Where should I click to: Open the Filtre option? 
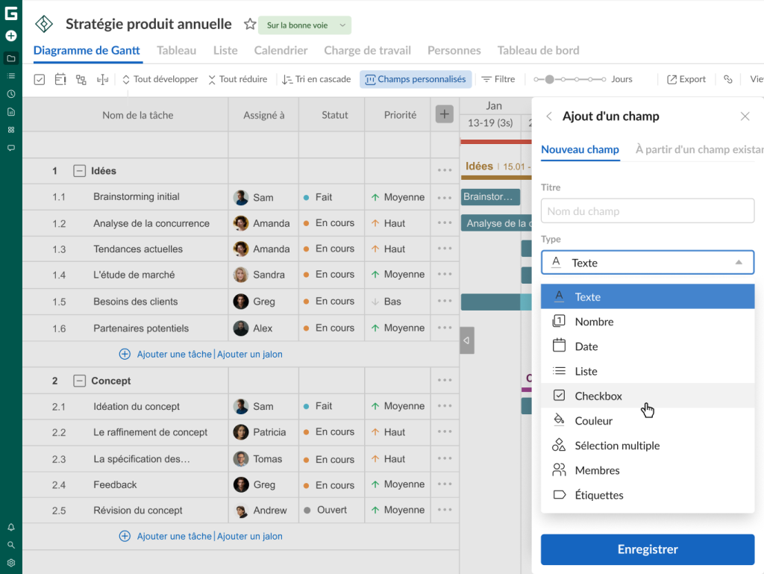pyautogui.click(x=498, y=79)
